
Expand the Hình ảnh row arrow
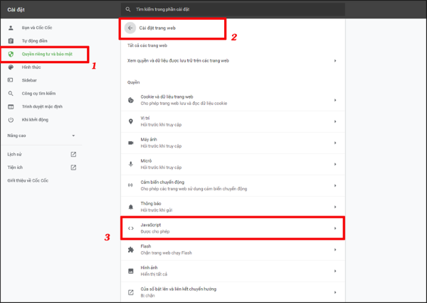click(x=335, y=271)
